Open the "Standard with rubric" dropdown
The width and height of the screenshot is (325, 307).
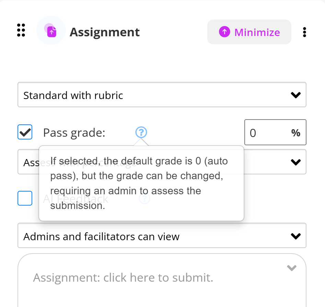(162, 95)
